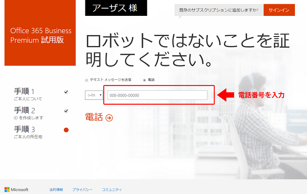Click the orange 電話 call link
This screenshot has width=307, height=194.
click(94, 117)
